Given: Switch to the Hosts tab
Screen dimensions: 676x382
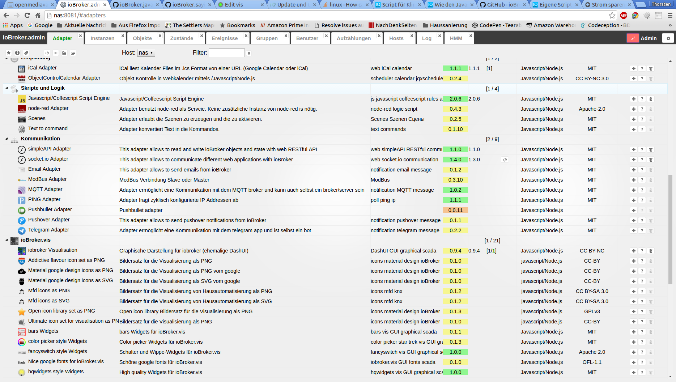Looking at the screenshot, I should 396,38.
